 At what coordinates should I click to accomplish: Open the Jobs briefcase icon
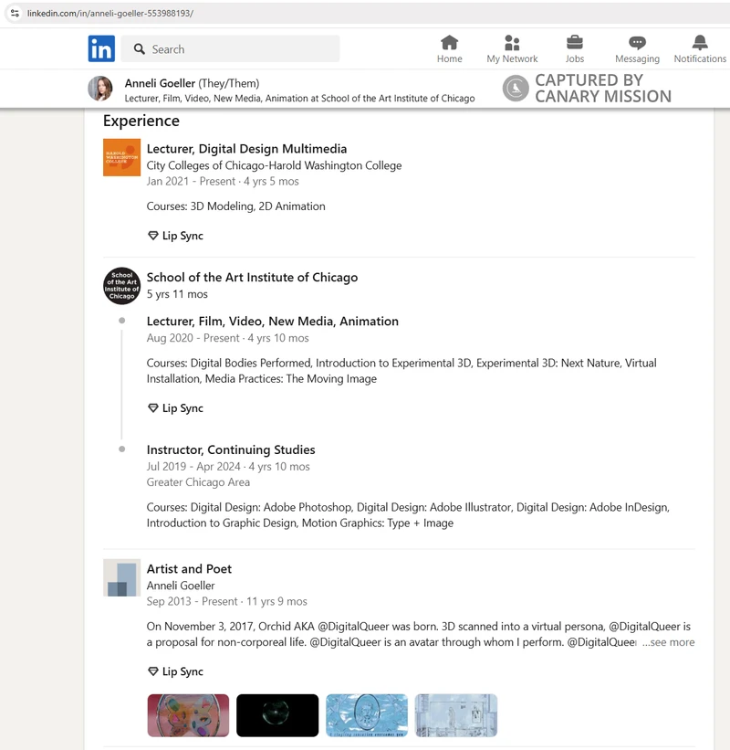point(574,43)
